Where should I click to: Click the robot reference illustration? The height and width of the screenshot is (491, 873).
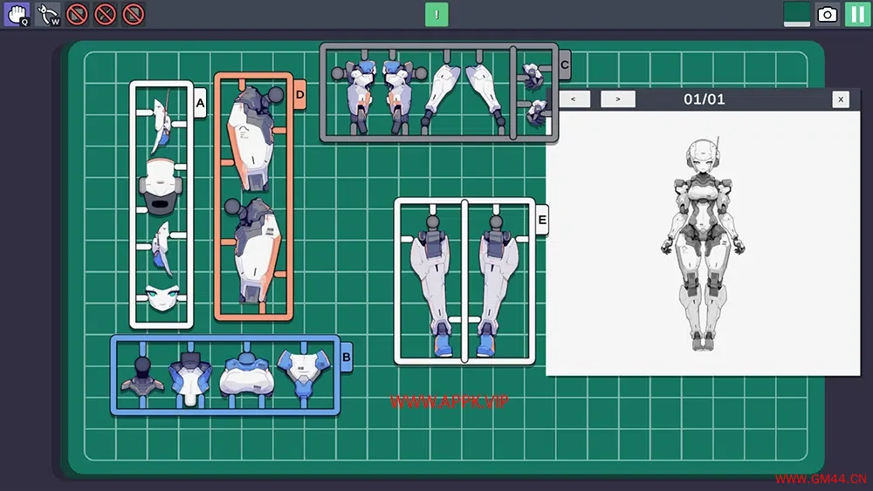click(x=704, y=244)
